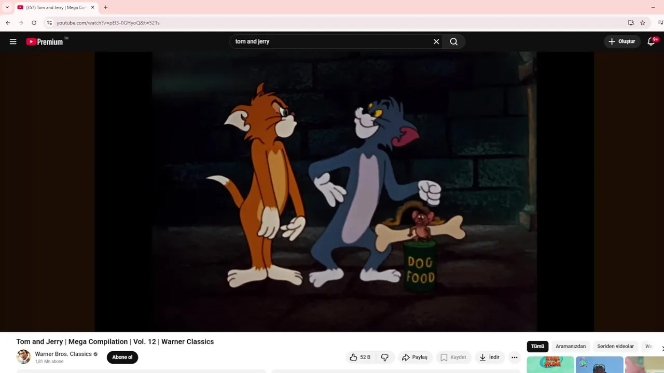Screen dimensions: 664x373
Task: Clear the search box with the X
Action: [436, 41]
